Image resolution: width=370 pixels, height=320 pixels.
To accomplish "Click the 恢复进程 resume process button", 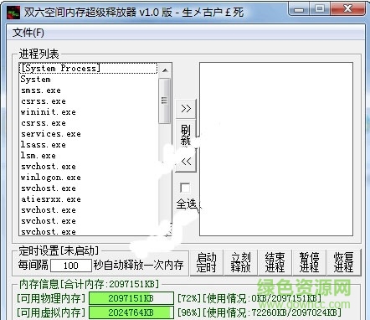I will point(343,262).
